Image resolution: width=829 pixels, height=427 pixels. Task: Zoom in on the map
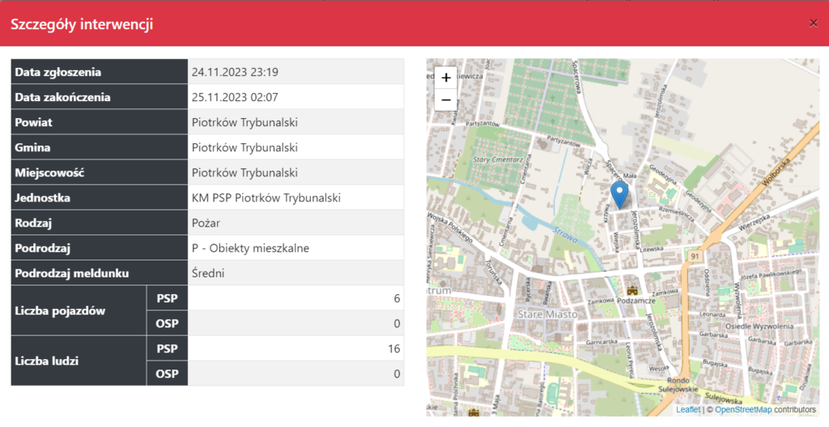click(446, 78)
